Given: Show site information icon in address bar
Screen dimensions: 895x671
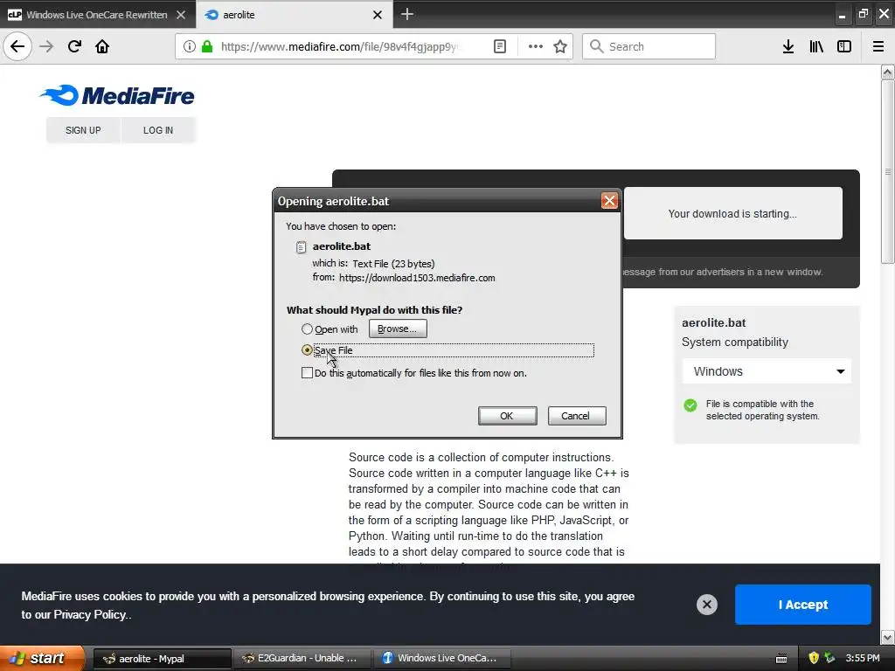Looking at the screenshot, I should (x=190, y=46).
